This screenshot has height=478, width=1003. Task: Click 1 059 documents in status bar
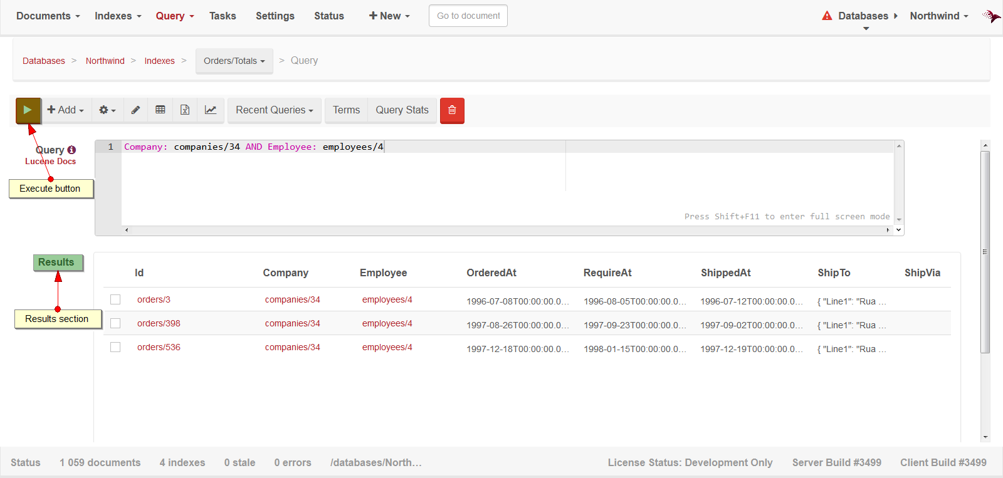(x=100, y=462)
